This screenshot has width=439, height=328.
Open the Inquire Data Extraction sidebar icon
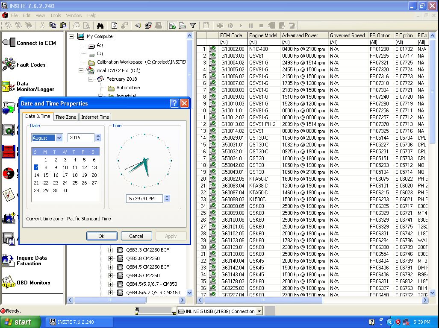coord(8,261)
